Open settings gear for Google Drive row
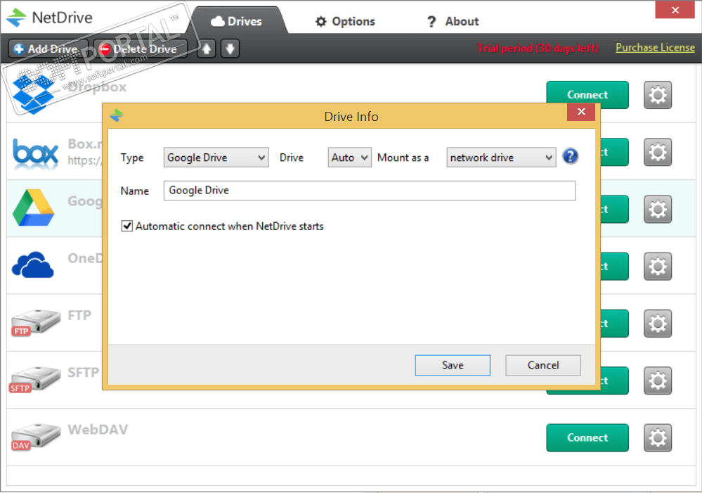This screenshot has width=702, height=493. click(658, 209)
